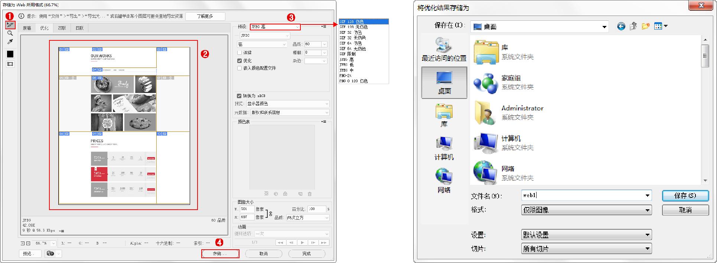Open the Matte color dropdown

click(x=316, y=61)
